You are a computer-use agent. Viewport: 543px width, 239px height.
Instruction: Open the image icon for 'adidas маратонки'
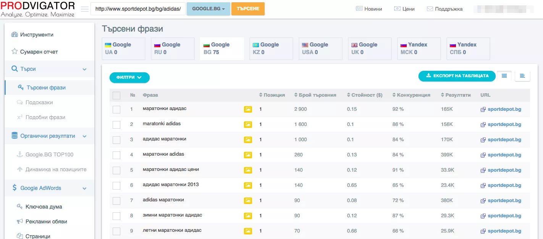(x=248, y=201)
